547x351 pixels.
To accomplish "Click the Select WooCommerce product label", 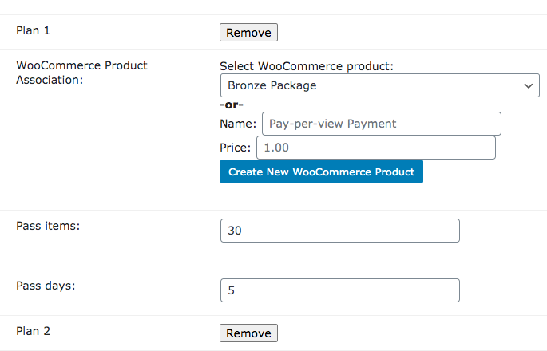I will tap(307, 66).
